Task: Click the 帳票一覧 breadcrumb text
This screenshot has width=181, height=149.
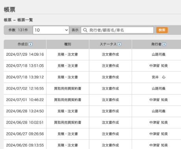Action: pyautogui.click(x=25, y=20)
